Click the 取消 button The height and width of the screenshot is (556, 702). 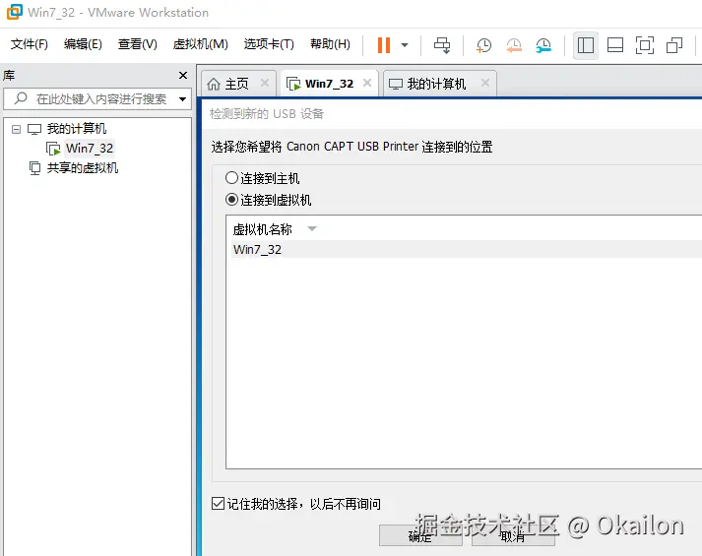point(513,535)
